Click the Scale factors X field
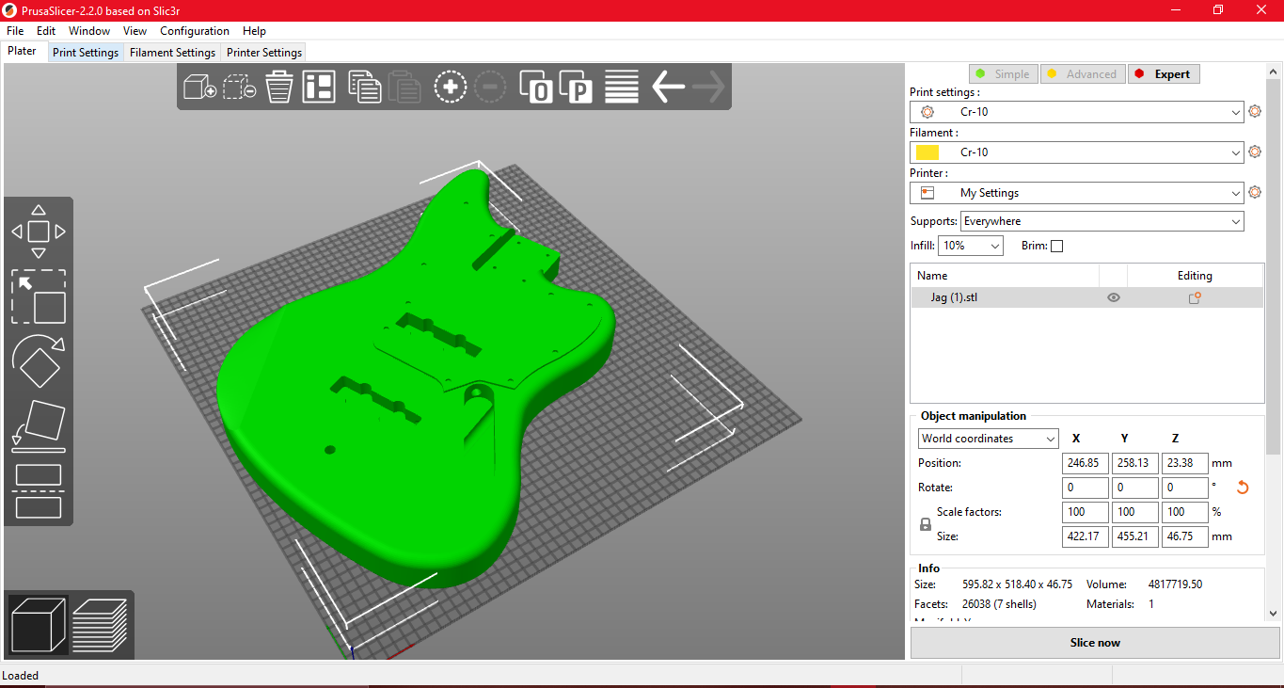Screen dimensions: 1284x688 (1086, 512)
